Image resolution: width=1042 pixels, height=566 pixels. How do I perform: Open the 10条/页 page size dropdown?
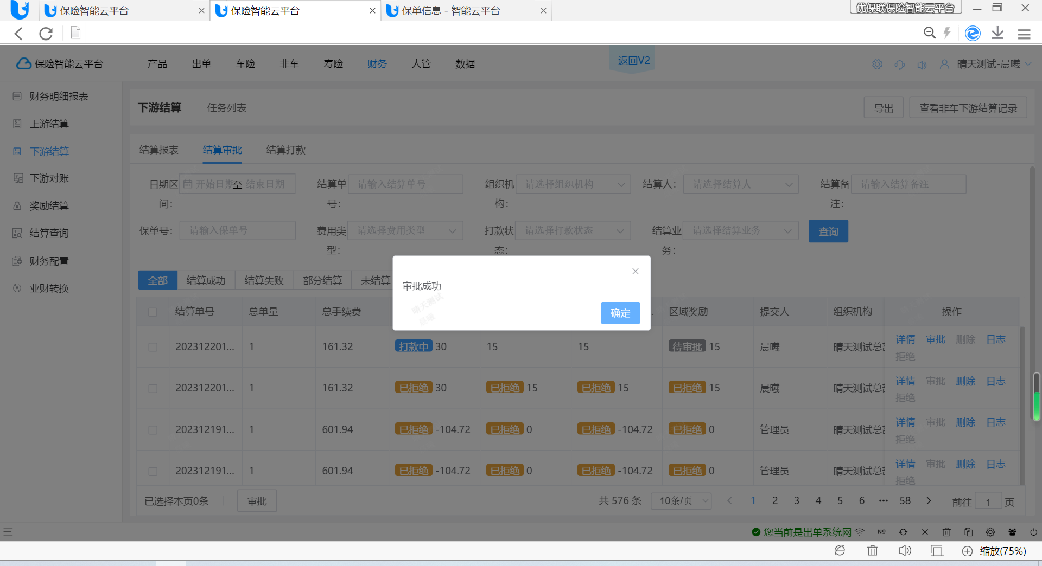click(x=682, y=501)
